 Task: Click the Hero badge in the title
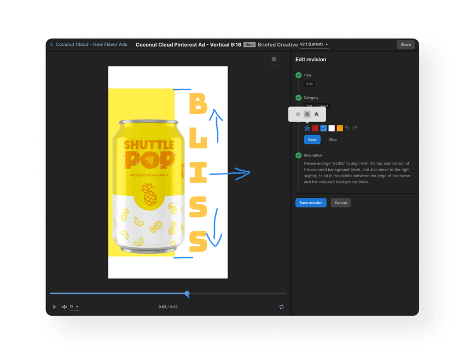pyautogui.click(x=249, y=45)
